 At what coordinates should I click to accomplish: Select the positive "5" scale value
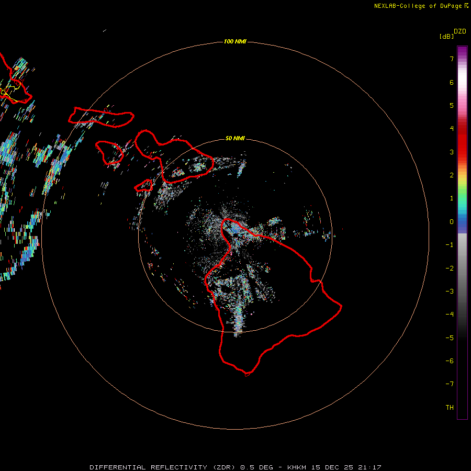tap(452, 105)
